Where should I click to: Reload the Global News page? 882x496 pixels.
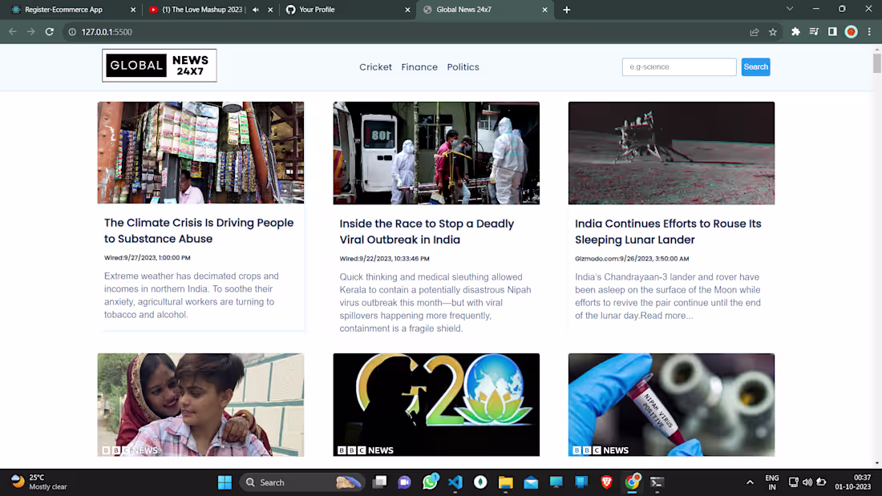click(49, 32)
